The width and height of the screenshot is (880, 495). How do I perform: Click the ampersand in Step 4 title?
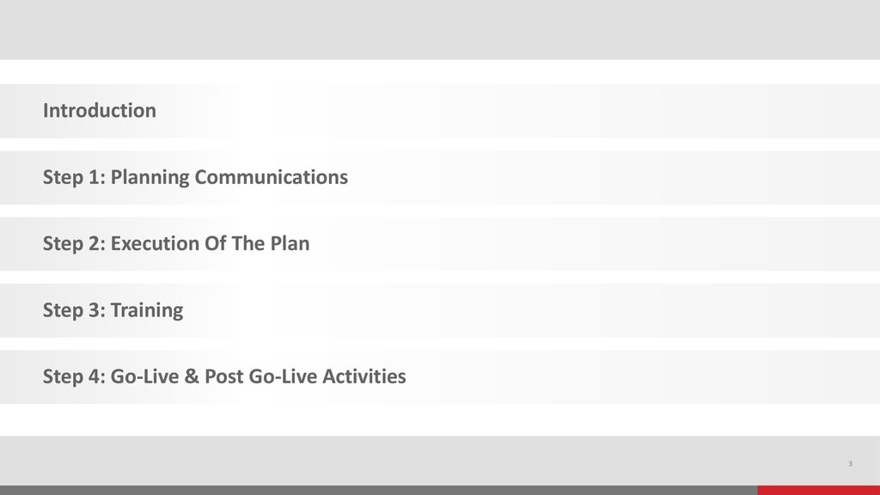[x=192, y=376]
